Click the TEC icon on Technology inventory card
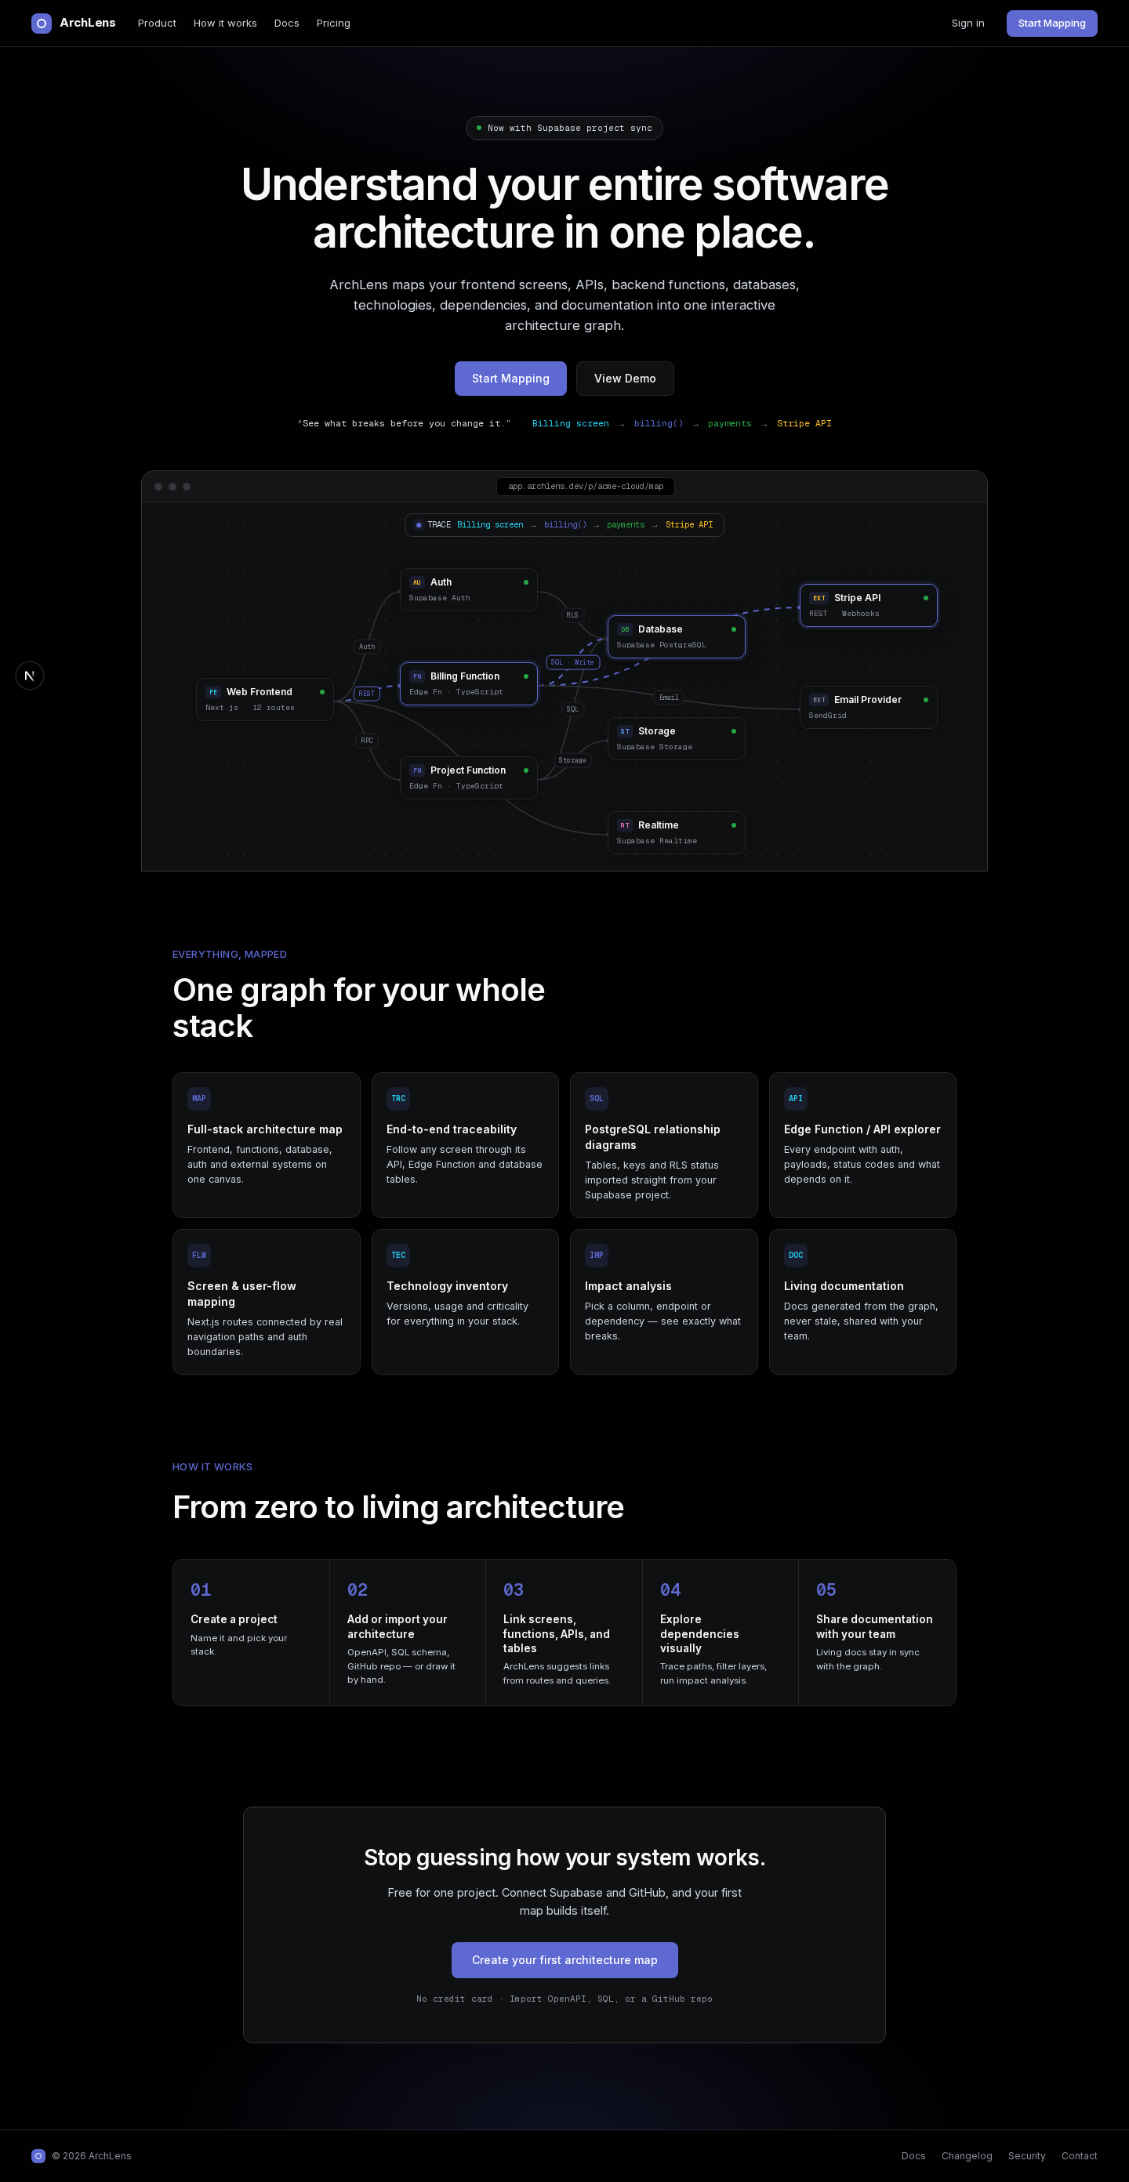The height and width of the screenshot is (2182, 1129). pyautogui.click(x=398, y=1256)
